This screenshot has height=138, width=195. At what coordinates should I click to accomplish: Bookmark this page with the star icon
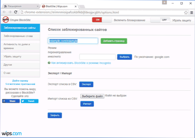pos(186,13)
